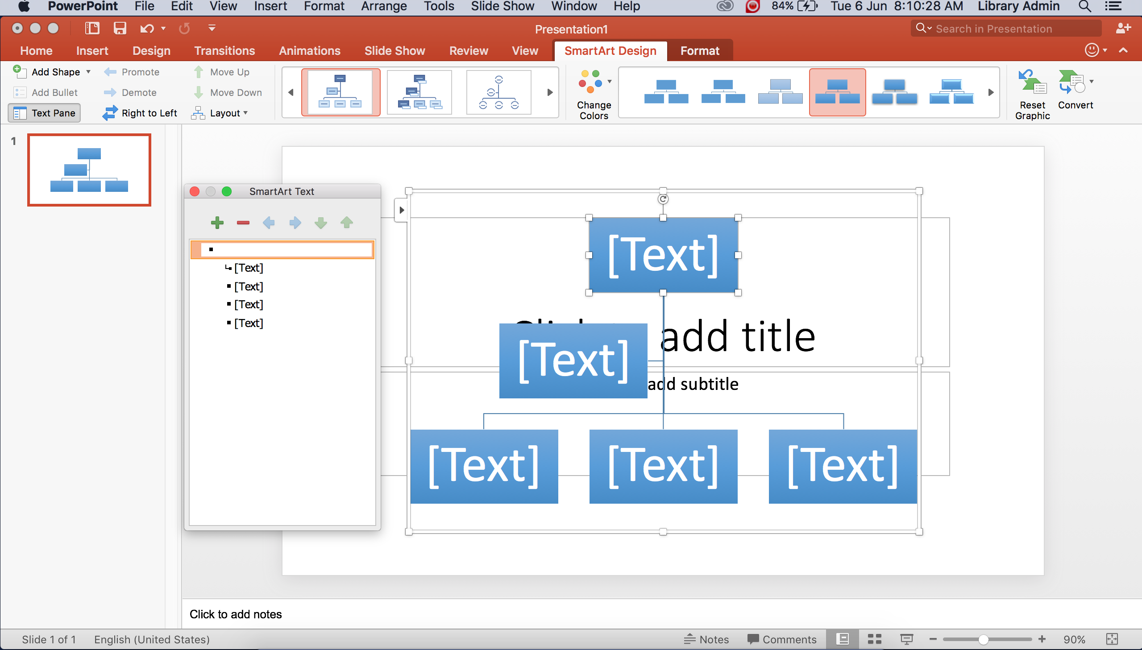Click blue right arrow in Text pane

pyautogui.click(x=295, y=222)
